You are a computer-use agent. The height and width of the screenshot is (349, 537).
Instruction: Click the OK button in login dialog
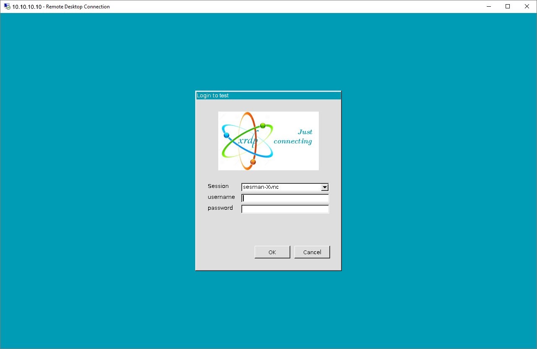coord(272,252)
